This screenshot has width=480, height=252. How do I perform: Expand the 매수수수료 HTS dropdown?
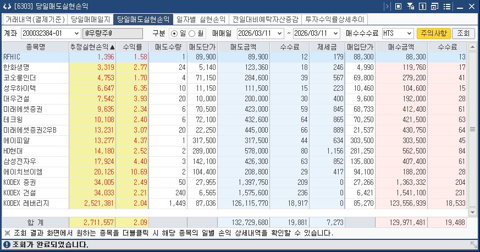tap(407, 34)
